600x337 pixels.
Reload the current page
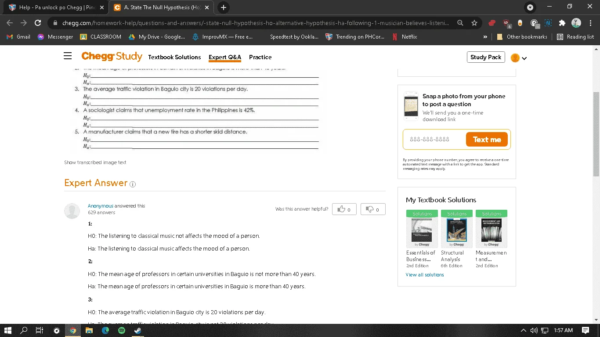tap(38, 23)
